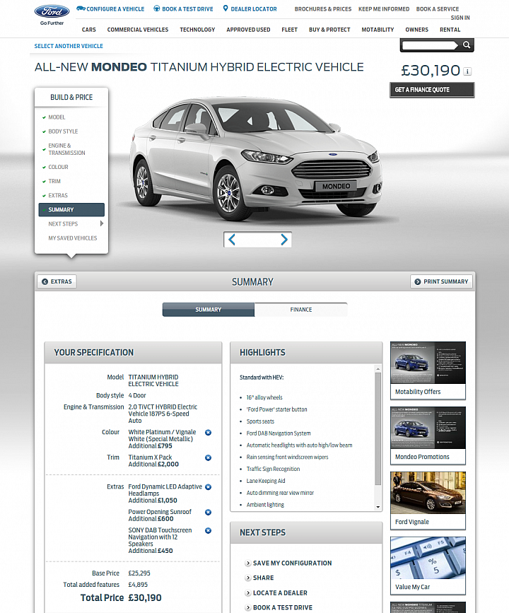This screenshot has height=613, width=509.
Task: Click the Configure a Vehicle car icon
Action: 81,8
